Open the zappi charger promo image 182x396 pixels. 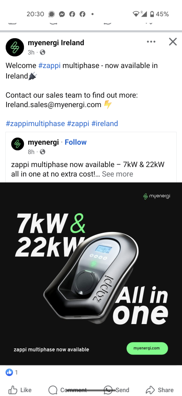coord(91,274)
